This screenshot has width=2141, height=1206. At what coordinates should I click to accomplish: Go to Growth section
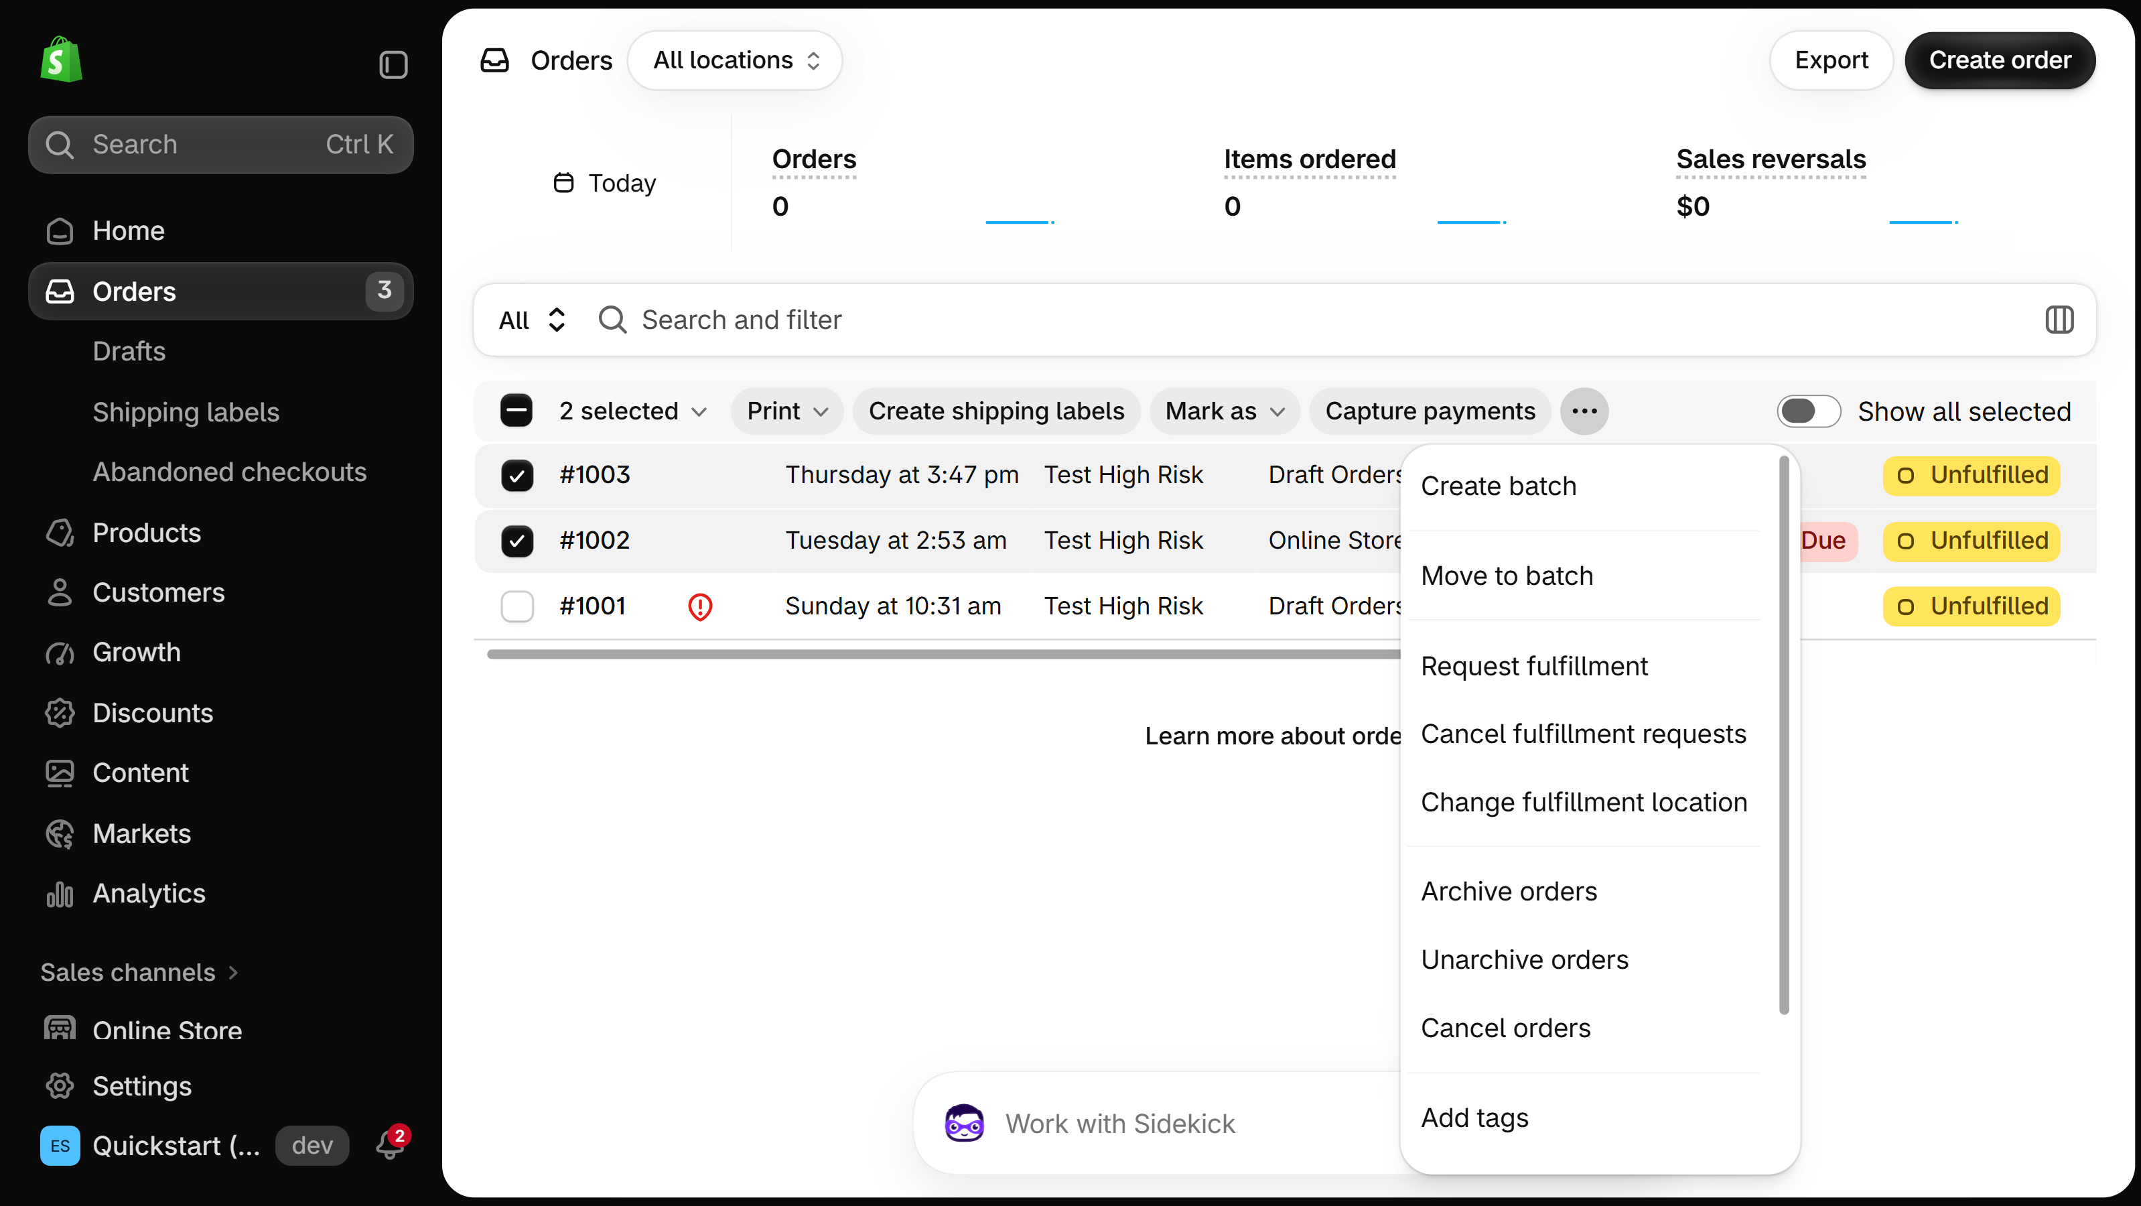(x=220, y=653)
